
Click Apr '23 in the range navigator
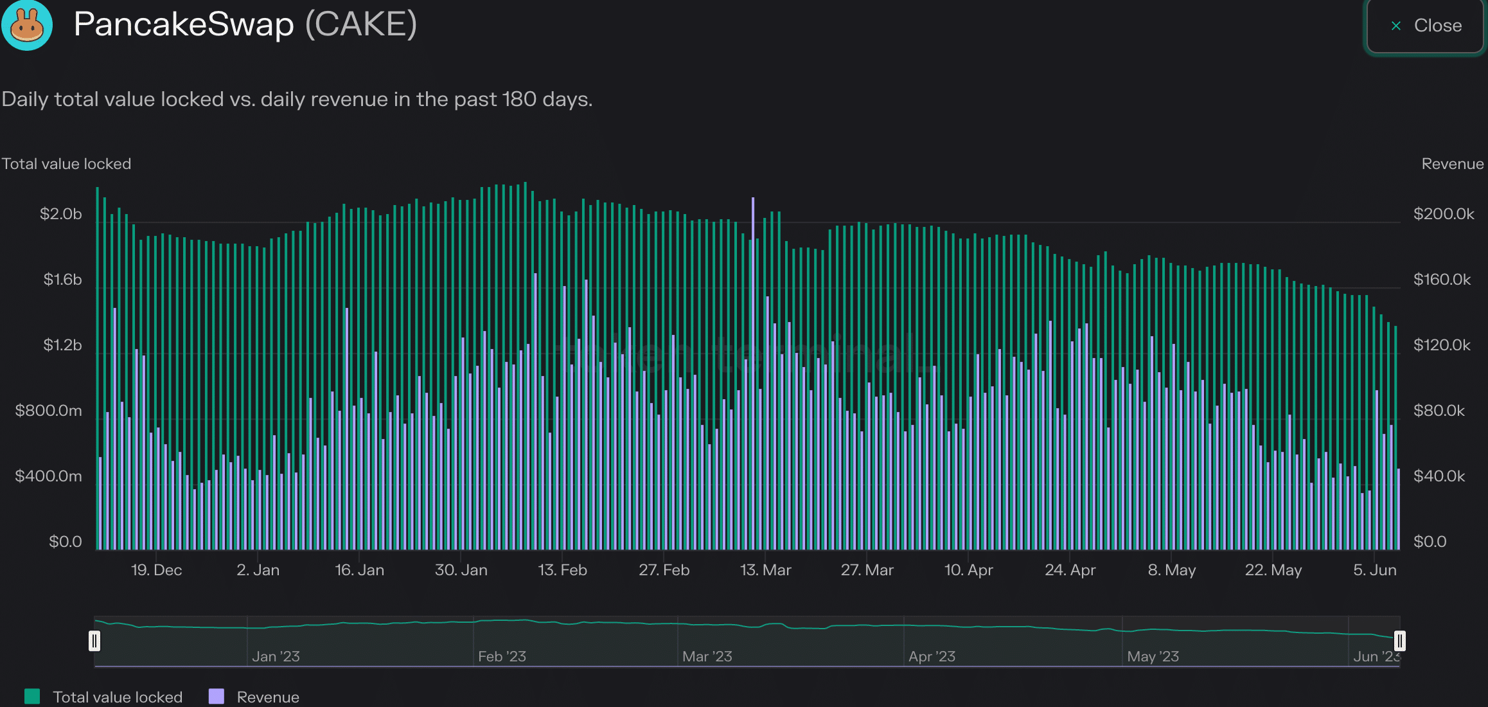(932, 656)
